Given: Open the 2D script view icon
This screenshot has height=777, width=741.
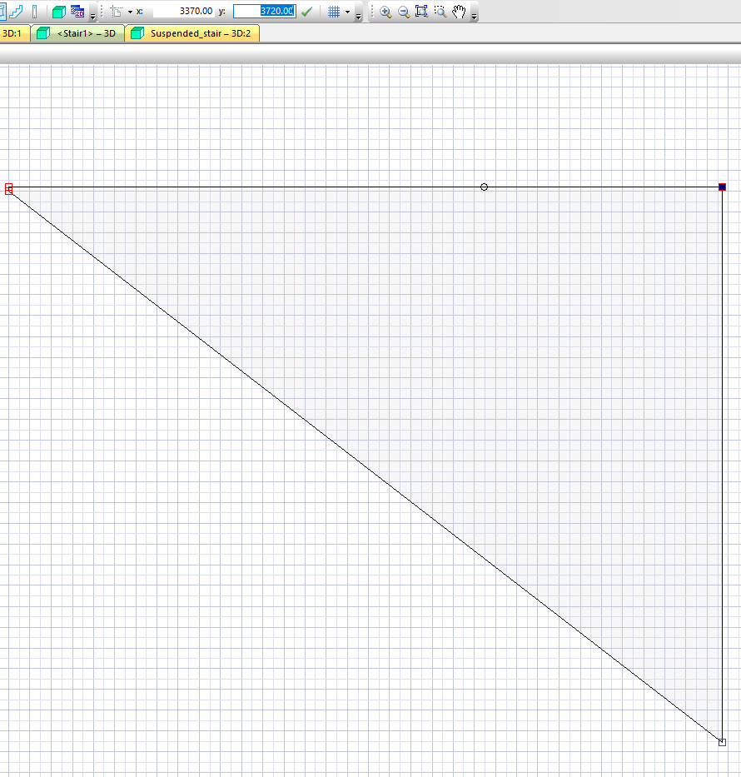Looking at the screenshot, I should click(77, 12).
